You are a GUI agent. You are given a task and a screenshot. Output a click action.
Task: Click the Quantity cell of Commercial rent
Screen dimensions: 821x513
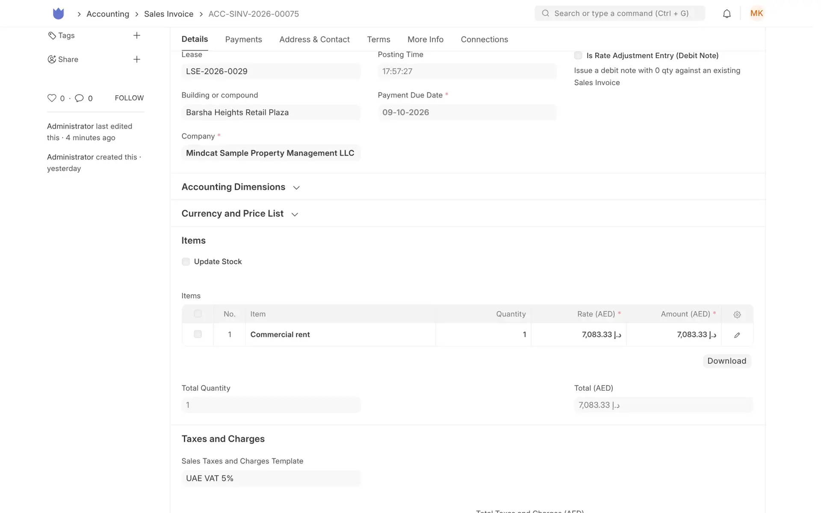point(483,335)
